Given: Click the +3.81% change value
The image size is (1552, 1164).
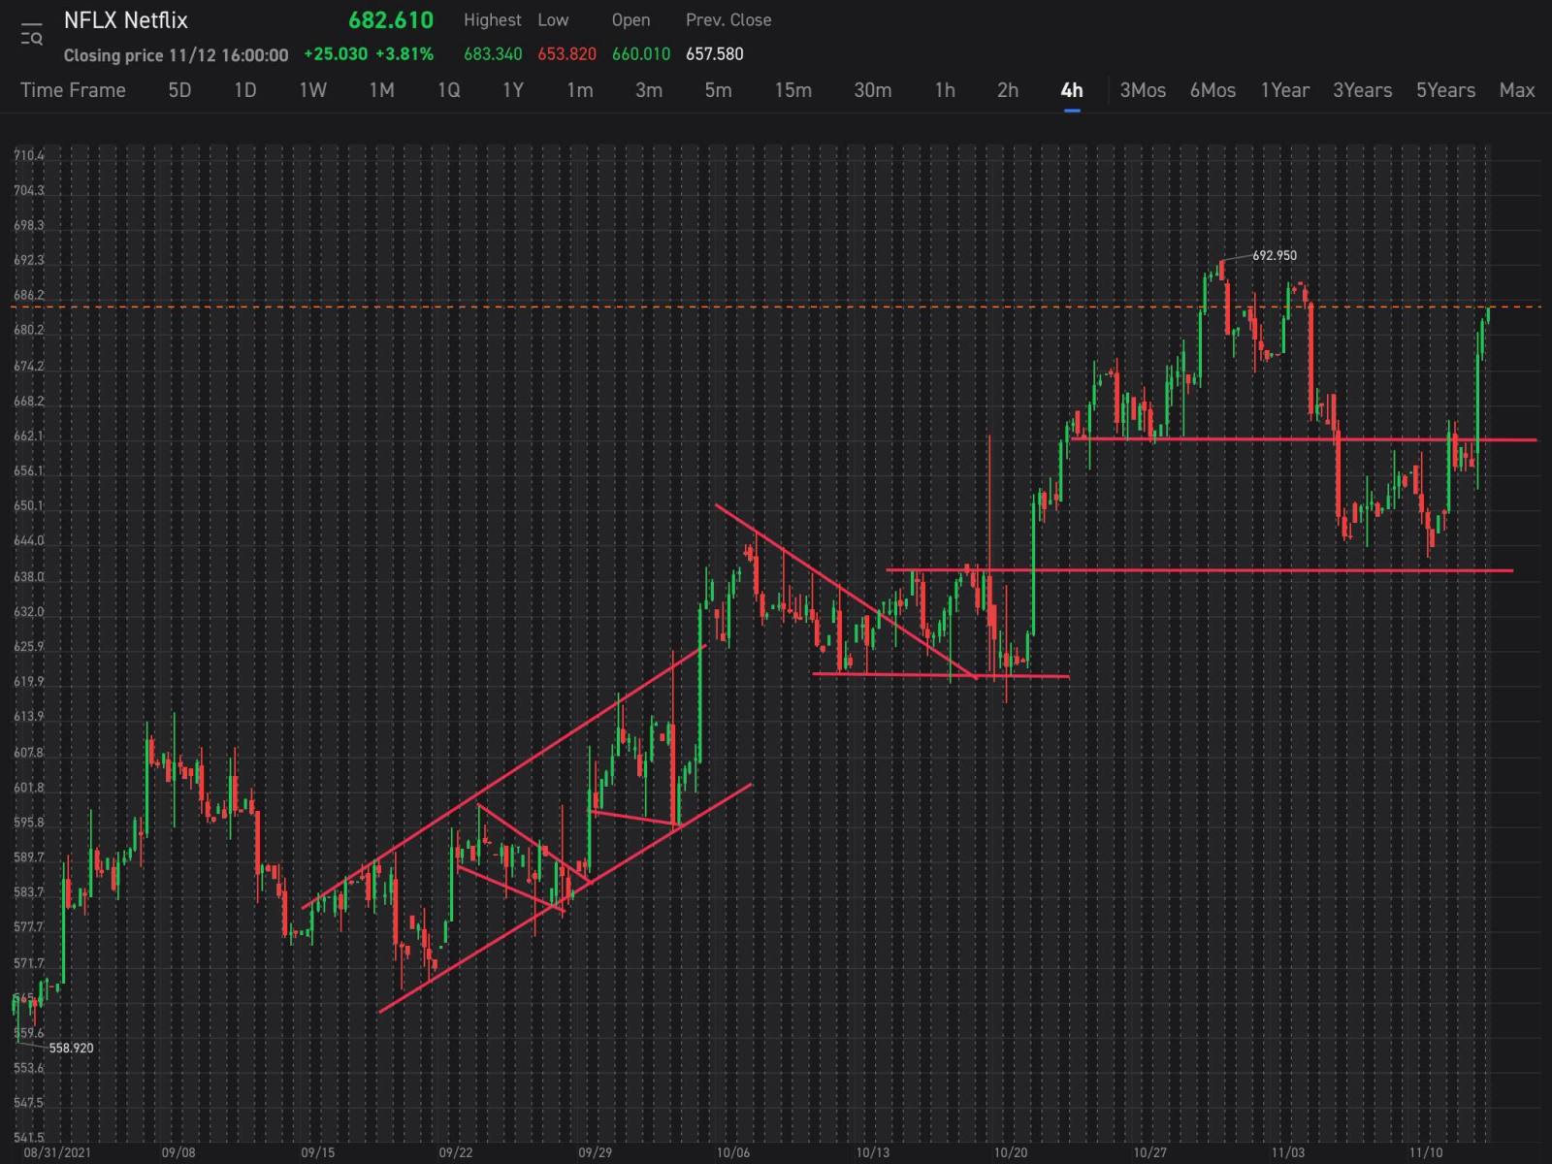Looking at the screenshot, I should click(x=404, y=54).
